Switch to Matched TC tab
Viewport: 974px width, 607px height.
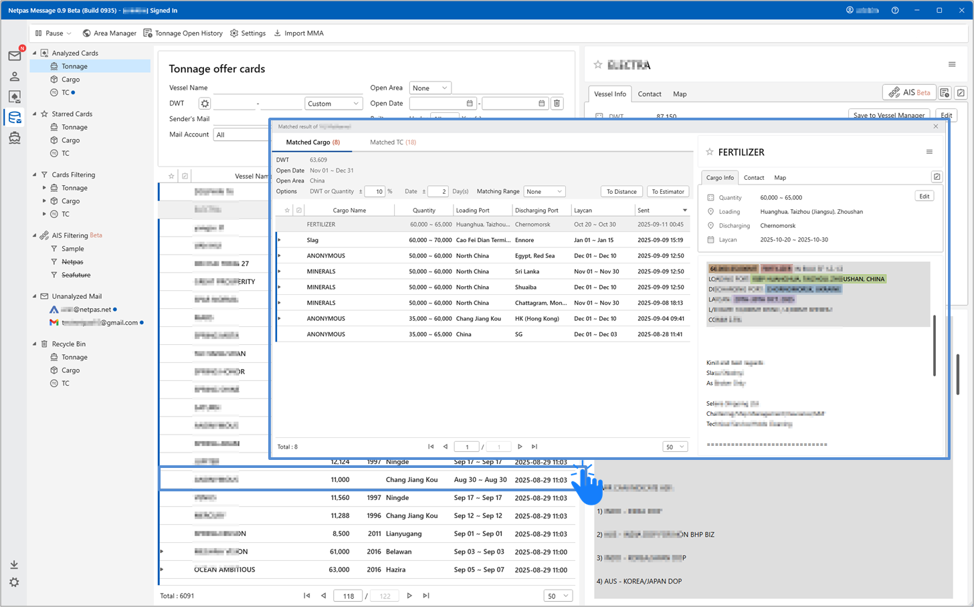click(393, 142)
